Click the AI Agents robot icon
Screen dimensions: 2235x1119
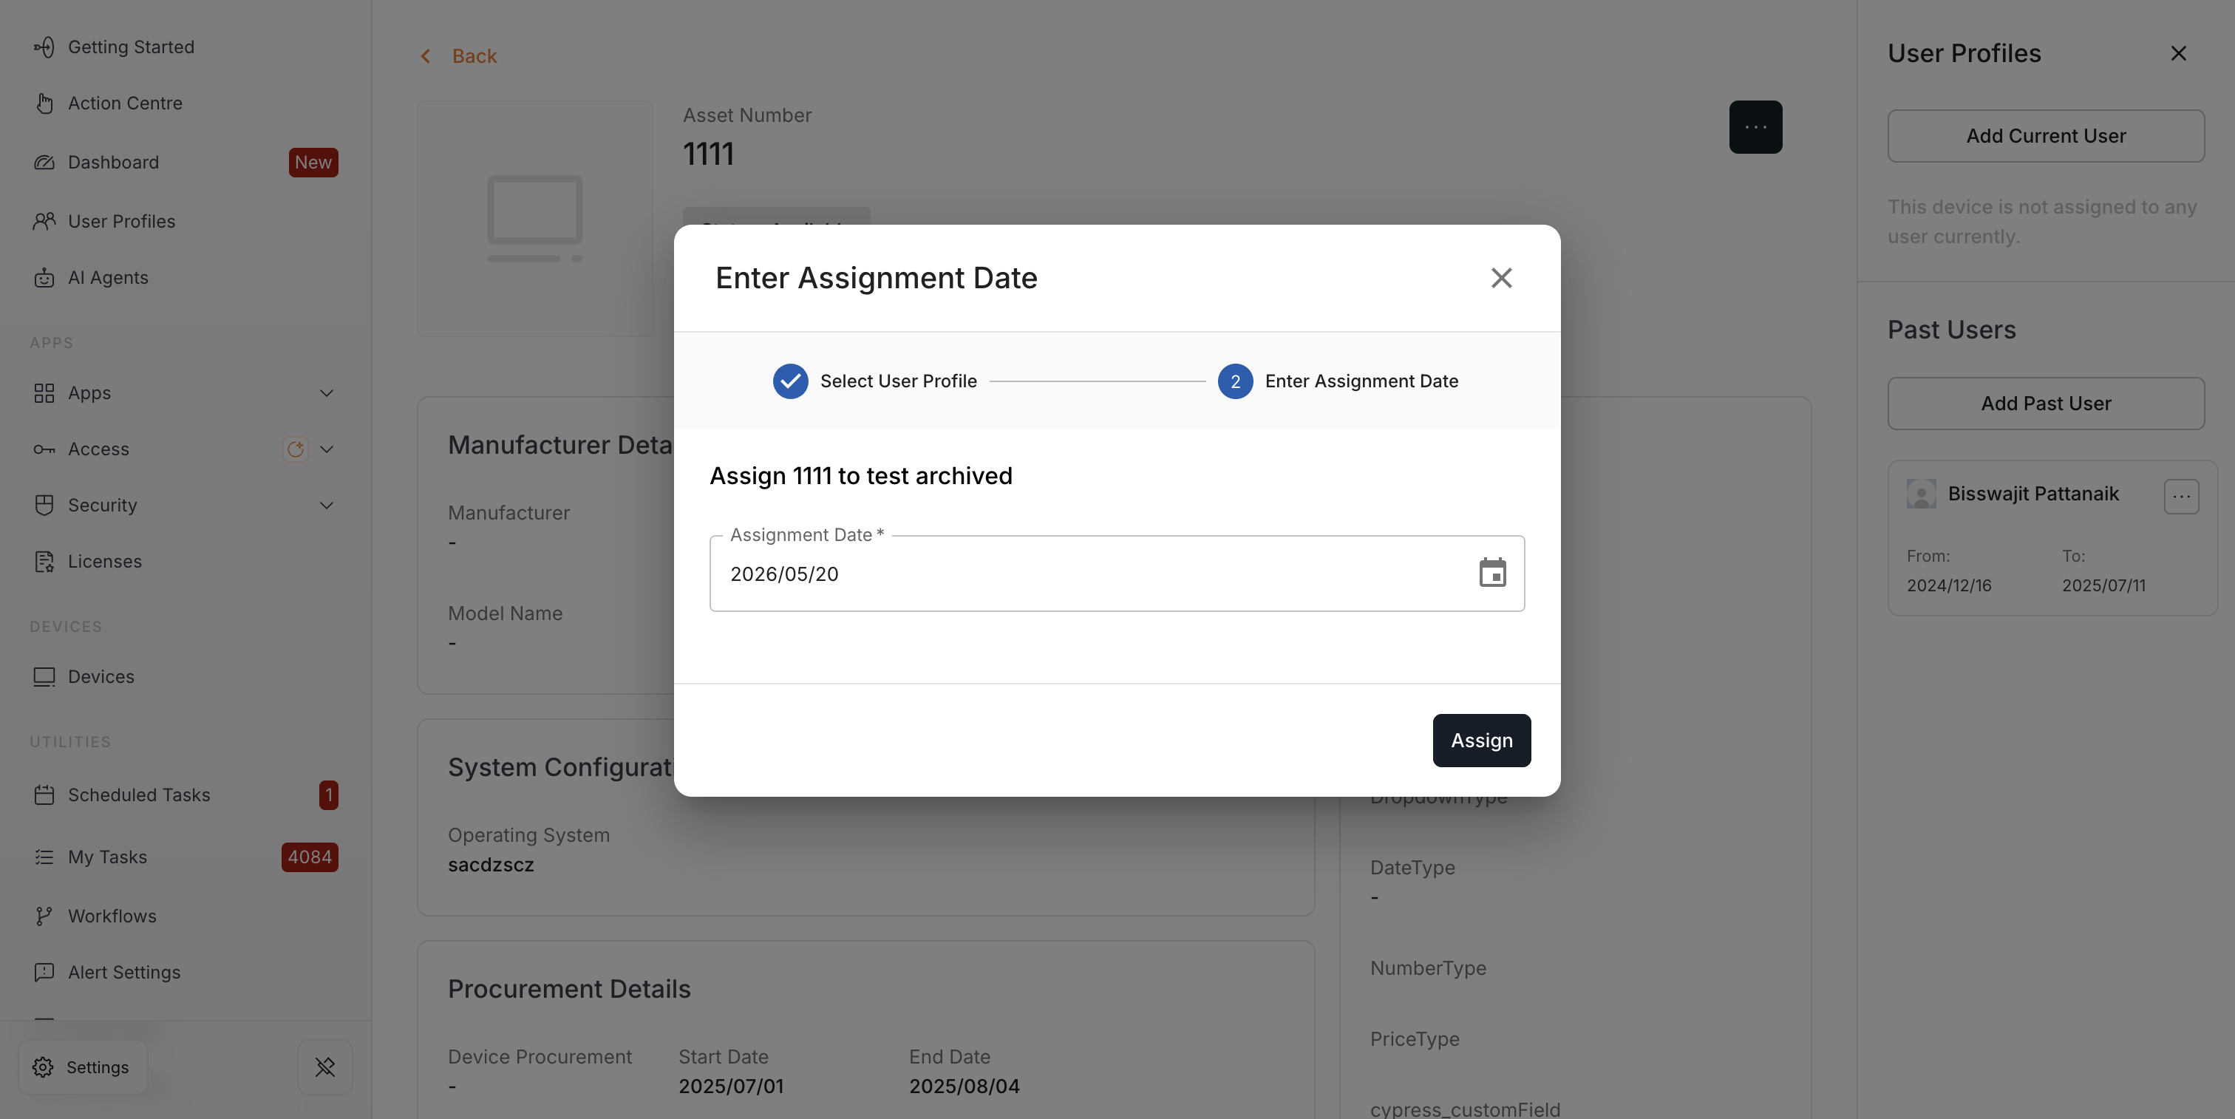click(x=44, y=278)
